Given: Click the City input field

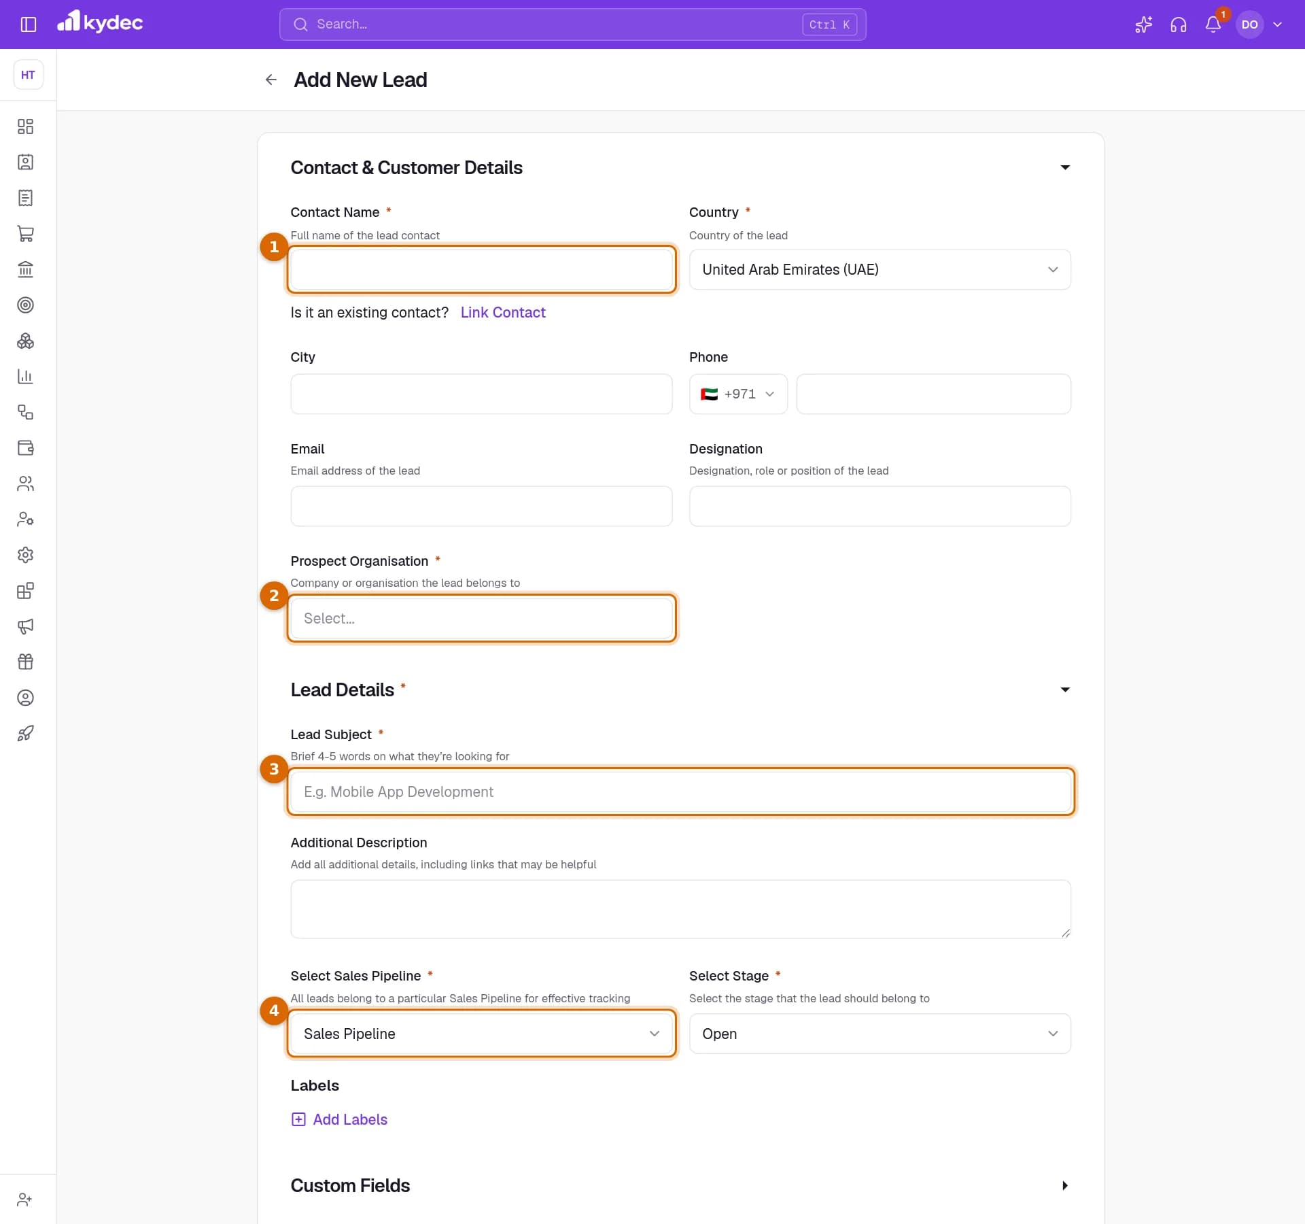Looking at the screenshot, I should 481,394.
